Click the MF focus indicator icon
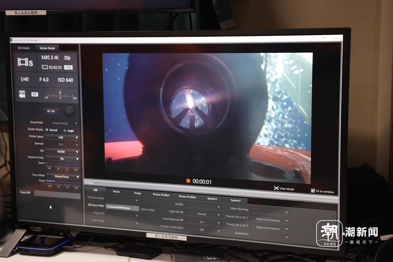Viewport: 393px width, 262px height. [x=35, y=94]
